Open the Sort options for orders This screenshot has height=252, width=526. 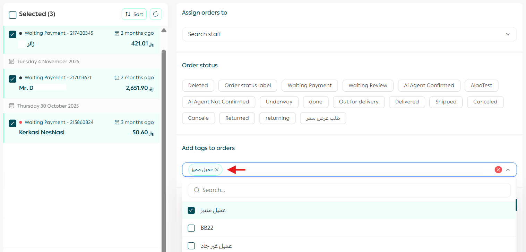pos(134,14)
